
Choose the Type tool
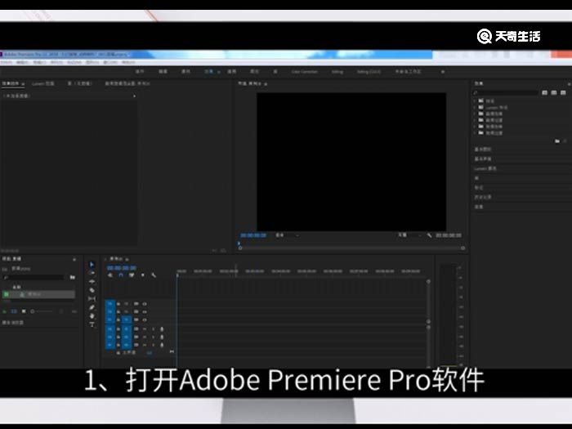pos(92,325)
